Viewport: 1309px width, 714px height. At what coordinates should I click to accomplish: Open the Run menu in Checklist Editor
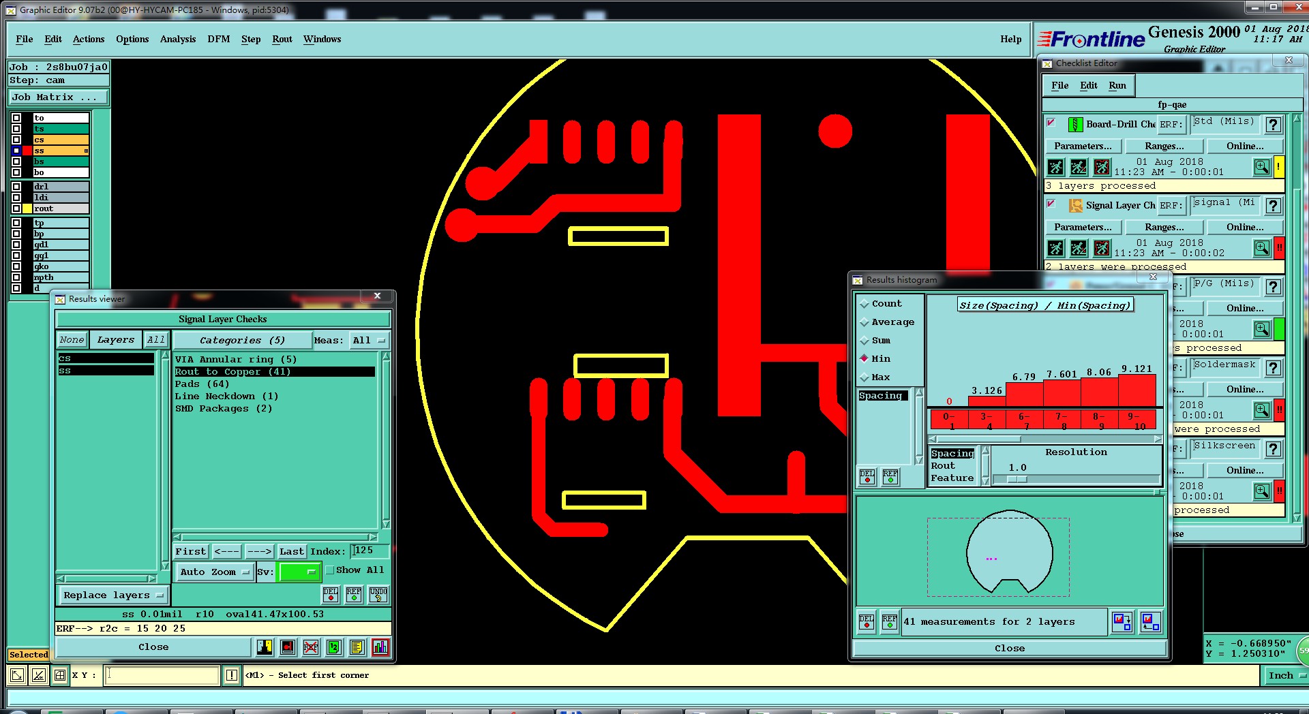[x=1117, y=85]
